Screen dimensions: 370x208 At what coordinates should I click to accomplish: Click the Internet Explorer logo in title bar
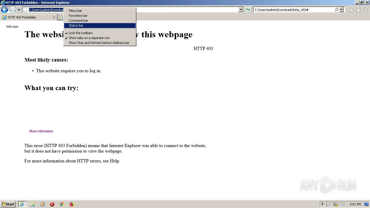(3, 3)
